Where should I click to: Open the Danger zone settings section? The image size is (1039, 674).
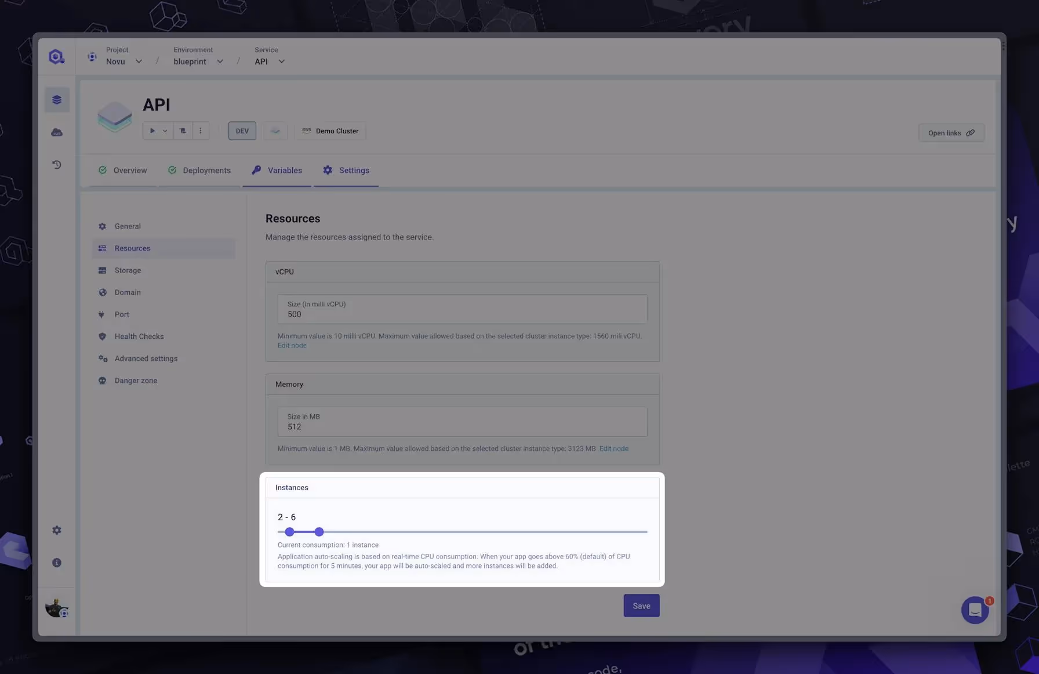(x=136, y=380)
